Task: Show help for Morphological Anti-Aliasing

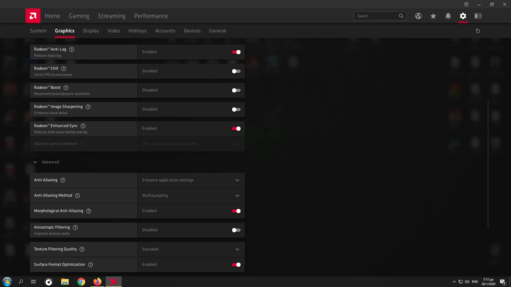Action: [89, 211]
